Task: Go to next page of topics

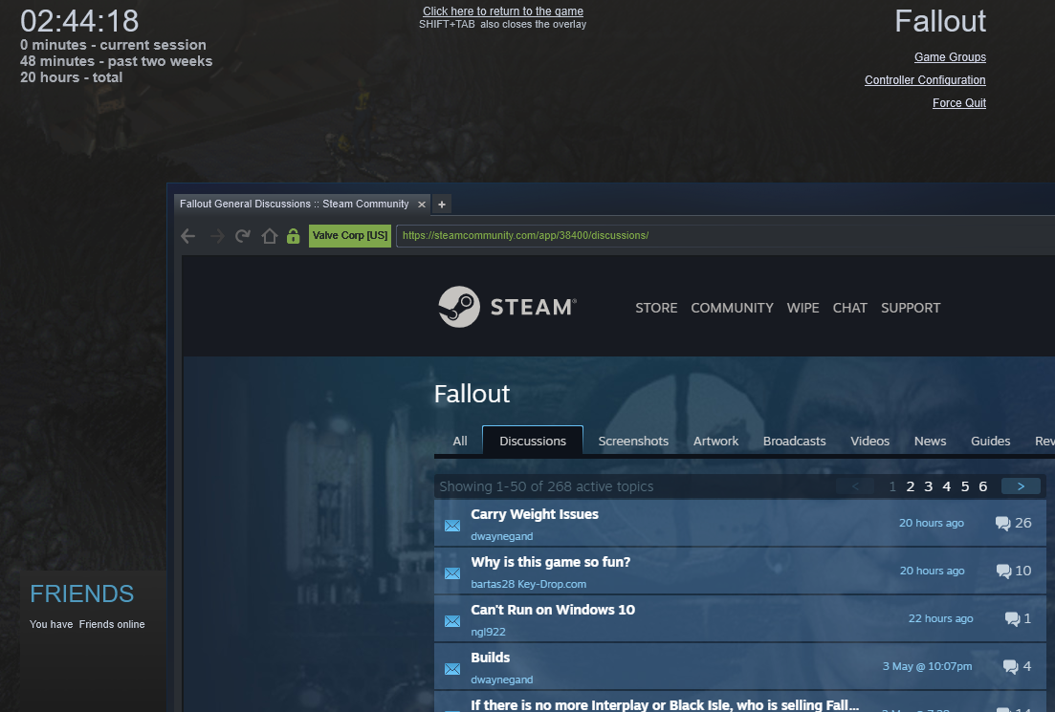Action: [x=1021, y=486]
